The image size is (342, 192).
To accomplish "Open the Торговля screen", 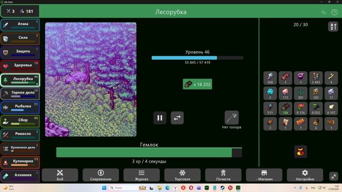I will pyautogui.click(x=182, y=175).
